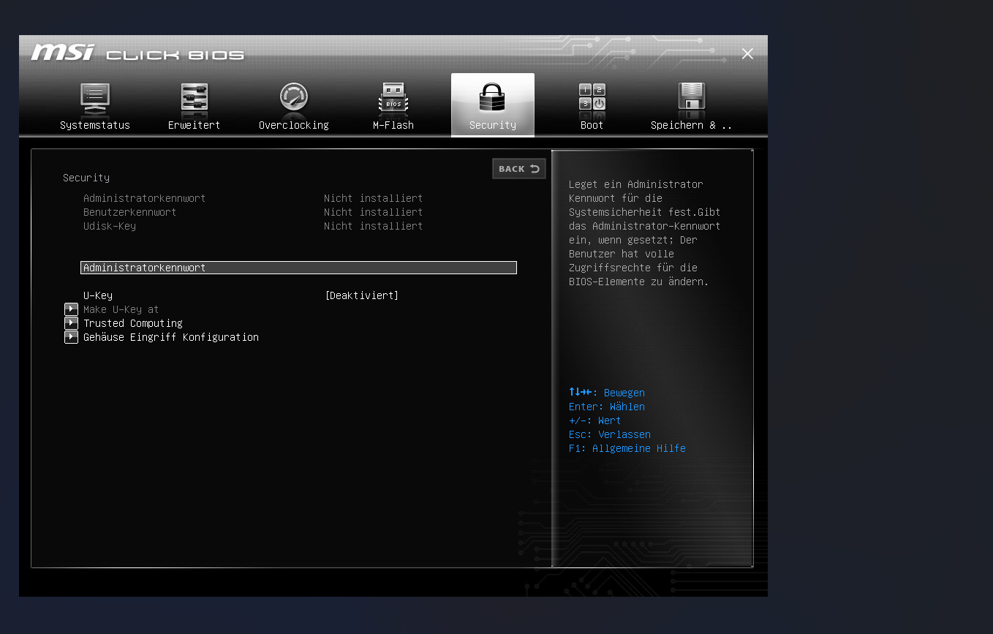Select the Security padlock icon
The height and width of the screenshot is (634, 993).
click(493, 98)
